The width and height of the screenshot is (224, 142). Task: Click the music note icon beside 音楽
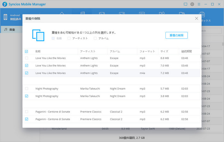tap(5, 29)
